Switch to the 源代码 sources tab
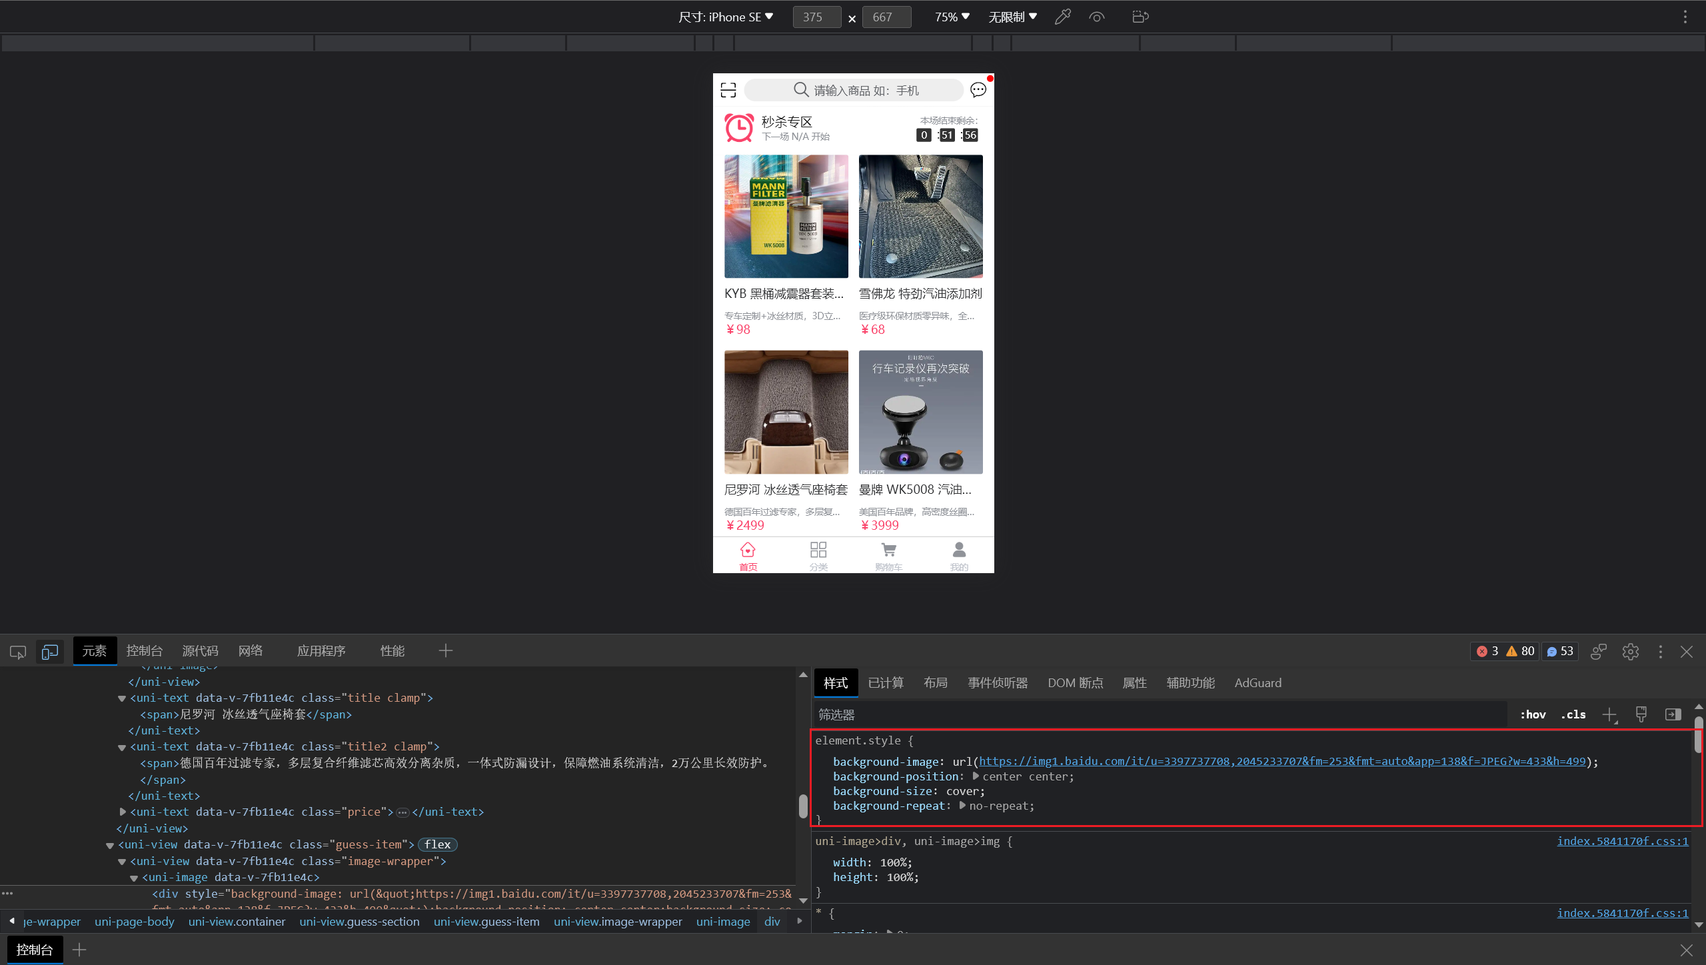Image resolution: width=1706 pixels, height=965 pixels. click(x=201, y=650)
